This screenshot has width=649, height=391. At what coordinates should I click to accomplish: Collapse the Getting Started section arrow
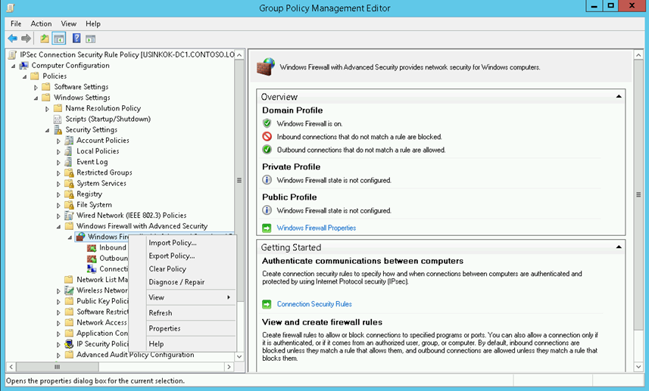[619, 247]
